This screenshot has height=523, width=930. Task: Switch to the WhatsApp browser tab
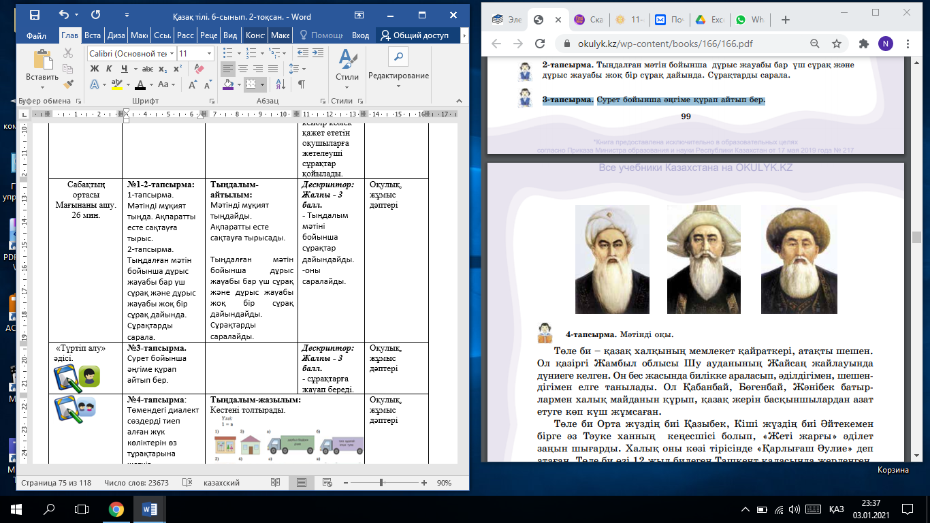coord(750,20)
